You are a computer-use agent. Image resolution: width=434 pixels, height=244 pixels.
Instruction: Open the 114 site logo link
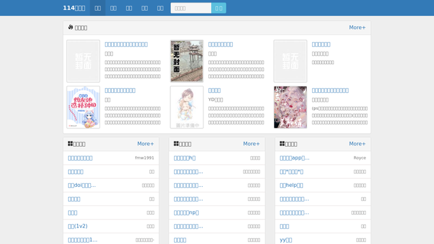pos(74,8)
